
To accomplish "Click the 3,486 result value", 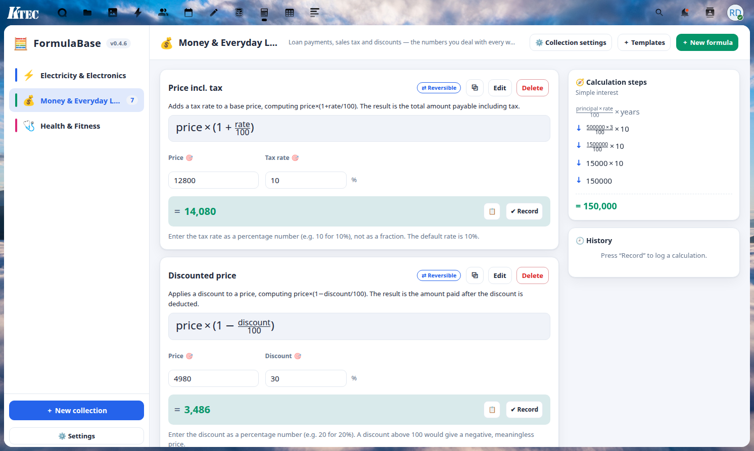I will point(197,410).
